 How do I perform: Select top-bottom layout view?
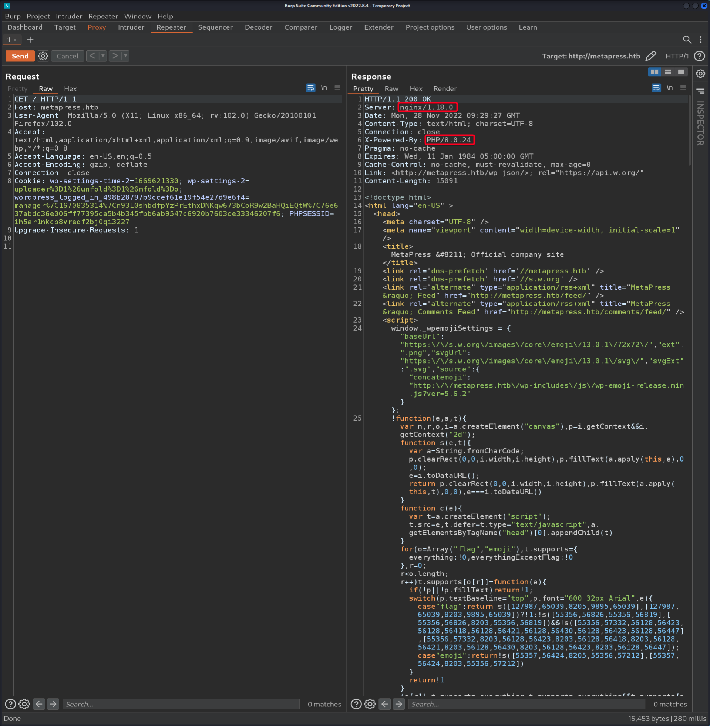point(668,72)
